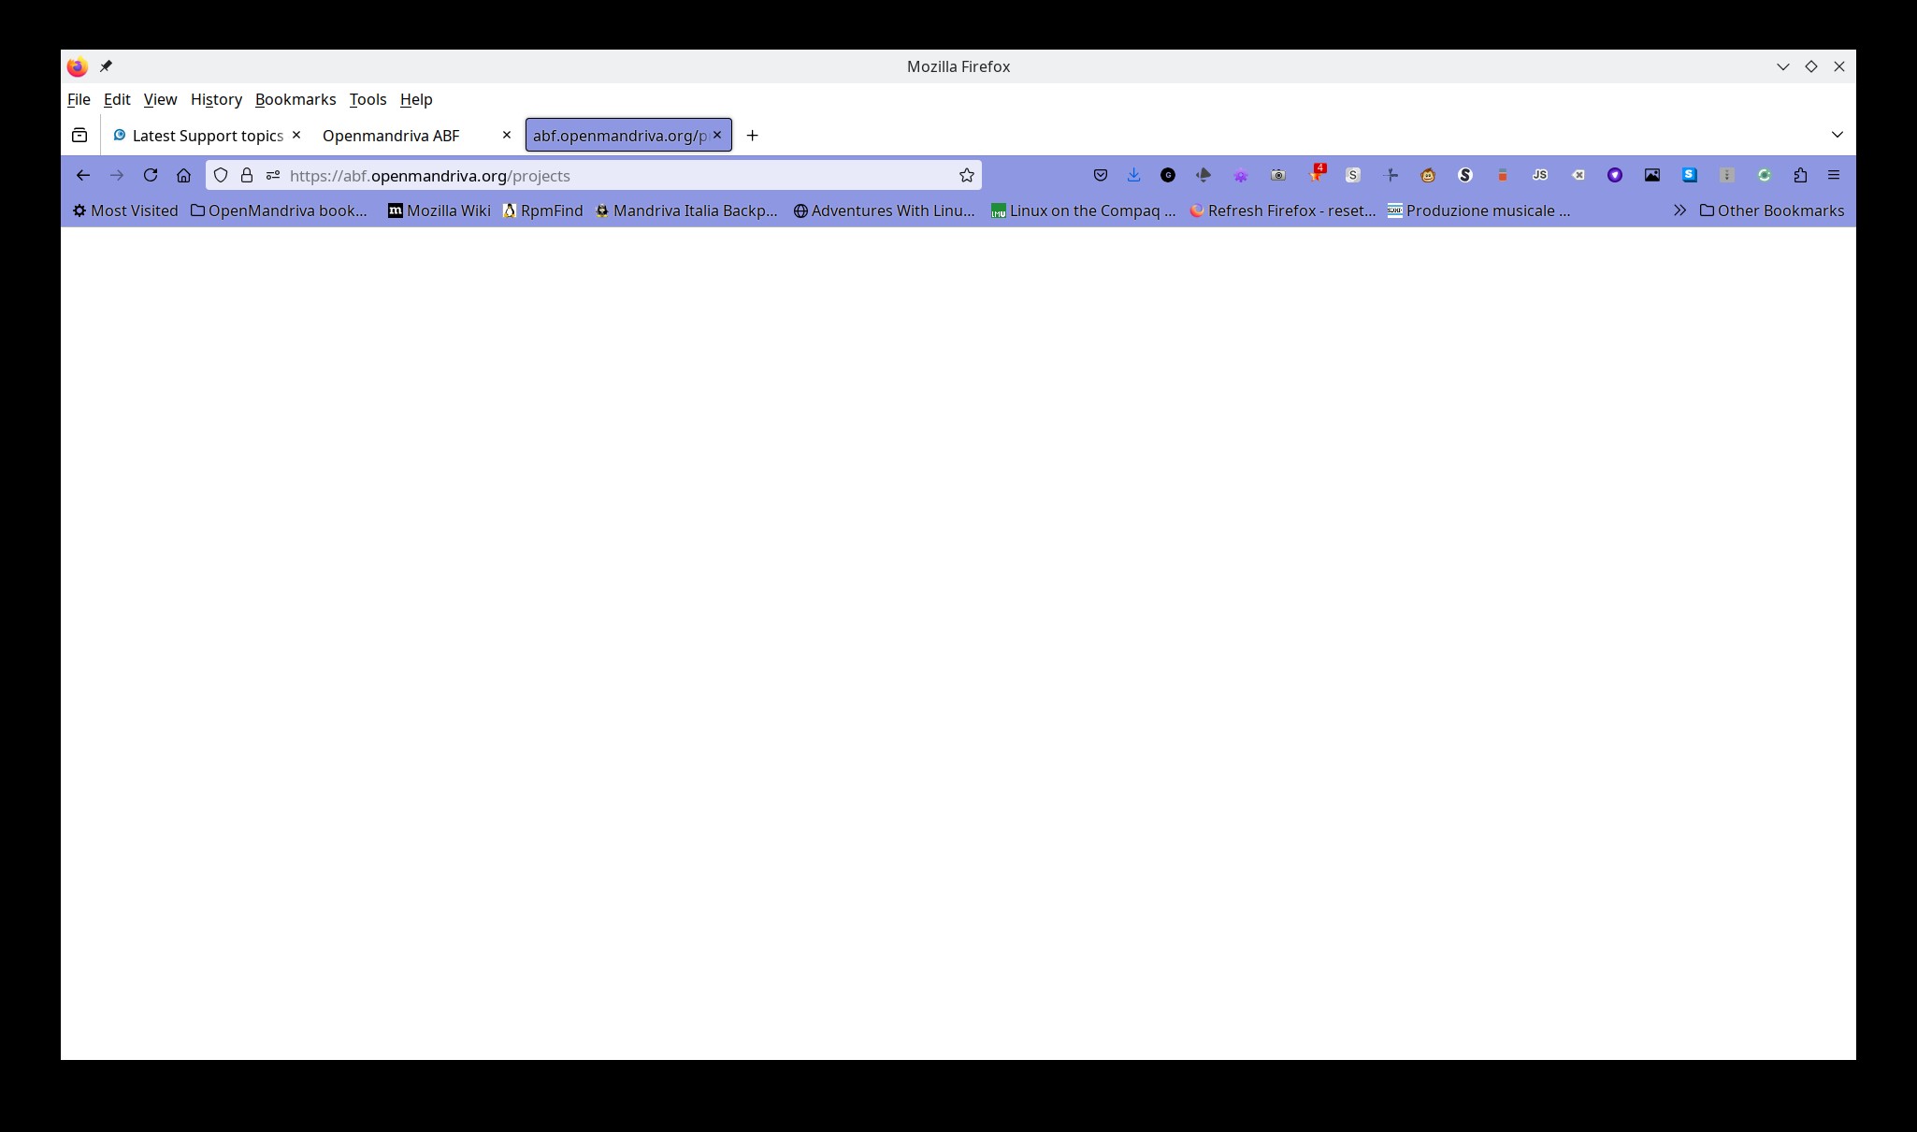Click the black circular G extension icon
1917x1132 pixels.
pyautogui.click(x=1168, y=175)
